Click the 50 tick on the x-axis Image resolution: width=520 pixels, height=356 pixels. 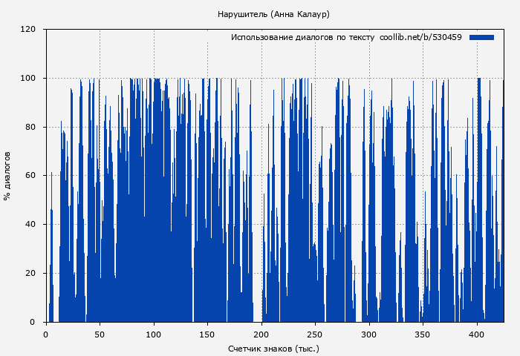100,334
